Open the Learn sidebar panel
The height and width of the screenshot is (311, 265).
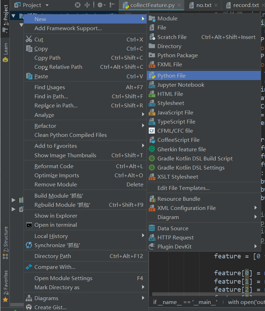[5, 47]
